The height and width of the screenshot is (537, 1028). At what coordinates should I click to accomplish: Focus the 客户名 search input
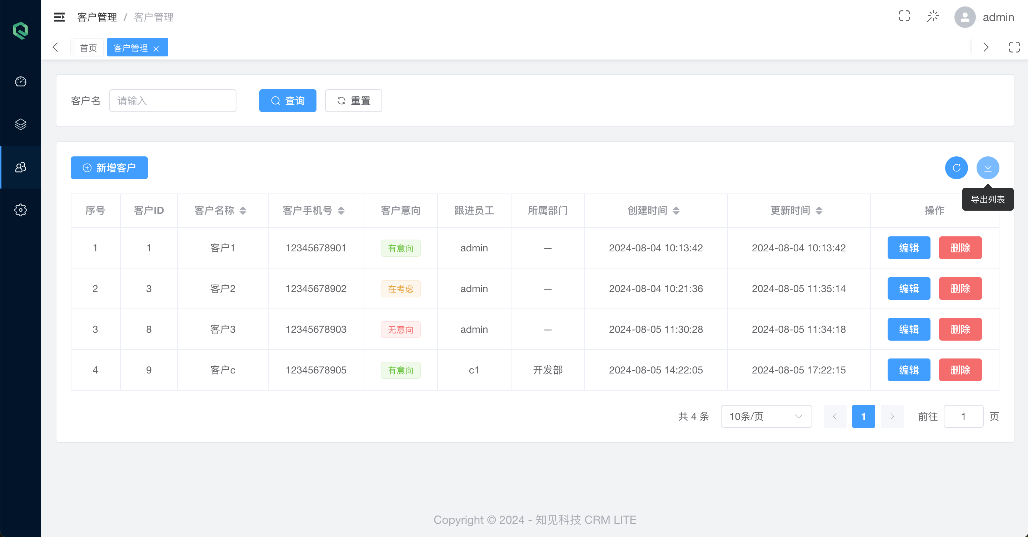pyautogui.click(x=173, y=101)
